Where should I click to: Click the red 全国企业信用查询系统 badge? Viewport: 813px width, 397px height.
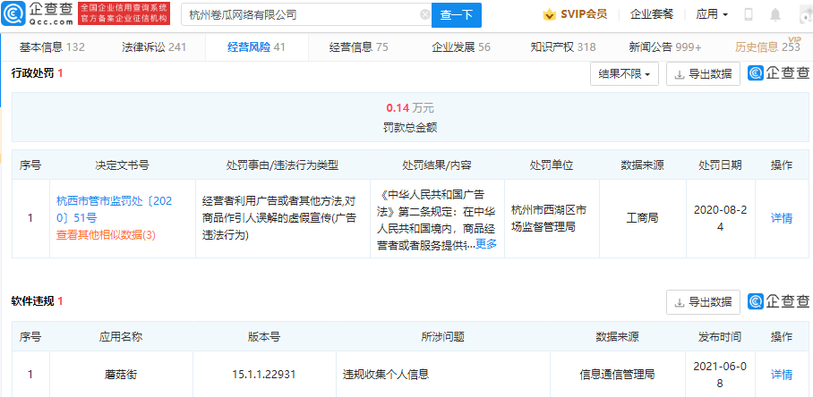coord(124,14)
